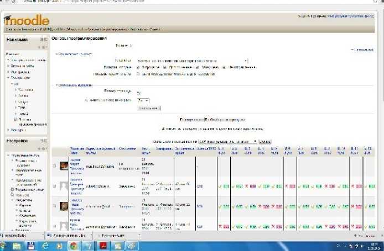Click the Moodle logo in the header
Image resolution: width=384 pixels, height=251 pixels.
click(x=27, y=20)
